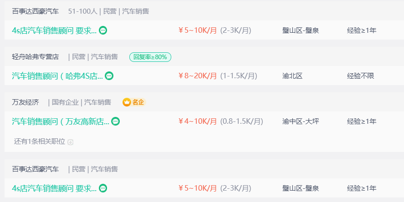Start chat for top 4s店汽车销售顾问 listing
This screenshot has width=404, height=202.
point(103,30)
